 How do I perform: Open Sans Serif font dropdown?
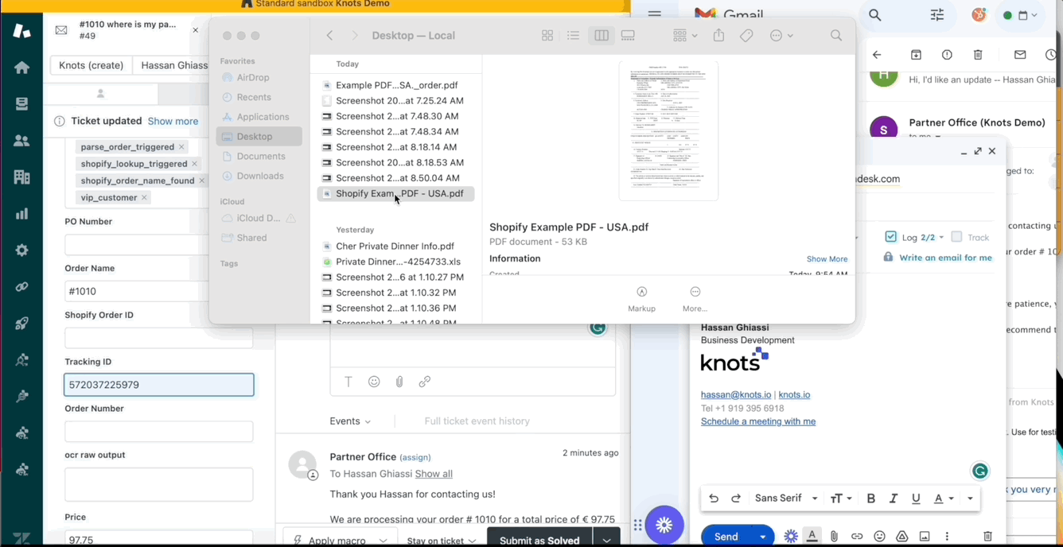tap(786, 499)
